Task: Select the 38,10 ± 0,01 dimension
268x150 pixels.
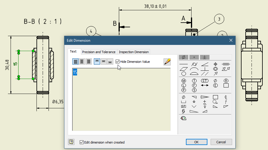Action: pyautogui.click(x=155, y=6)
